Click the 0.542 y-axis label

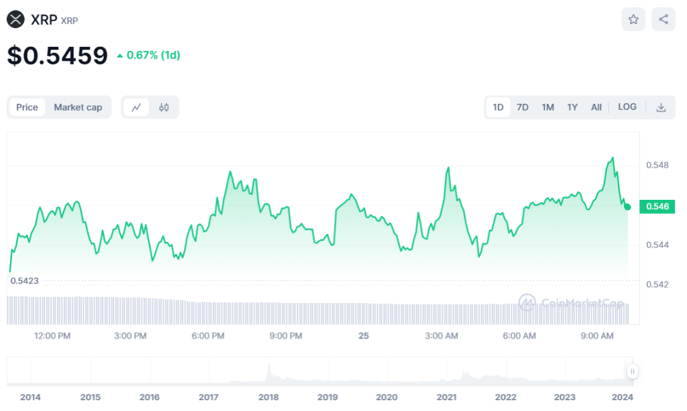tap(657, 284)
